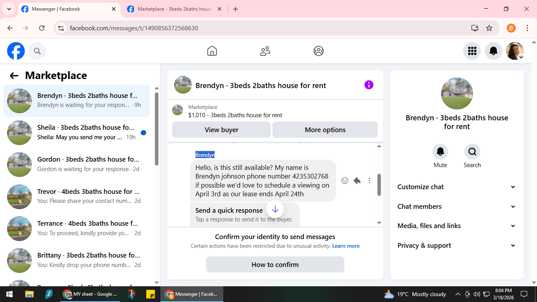Open the large Brendyn house profile picture
Image resolution: width=537 pixels, height=302 pixels.
coord(457,94)
